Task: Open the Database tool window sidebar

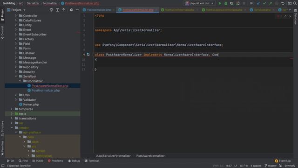Action: click(x=296, y=17)
